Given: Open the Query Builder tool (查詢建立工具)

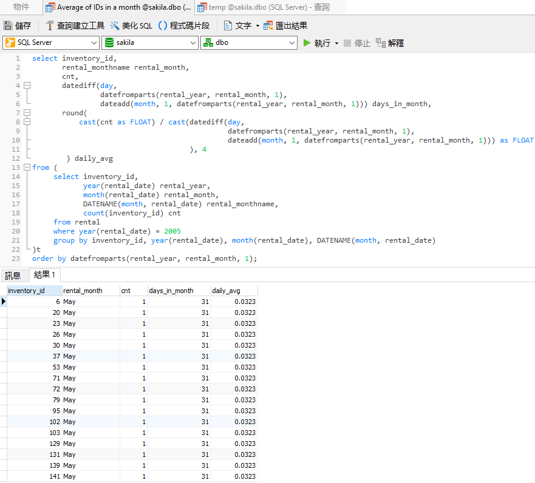Looking at the screenshot, I should click(75, 25).
